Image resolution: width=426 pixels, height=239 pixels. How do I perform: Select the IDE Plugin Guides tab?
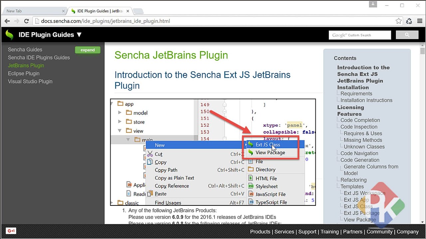100,11
